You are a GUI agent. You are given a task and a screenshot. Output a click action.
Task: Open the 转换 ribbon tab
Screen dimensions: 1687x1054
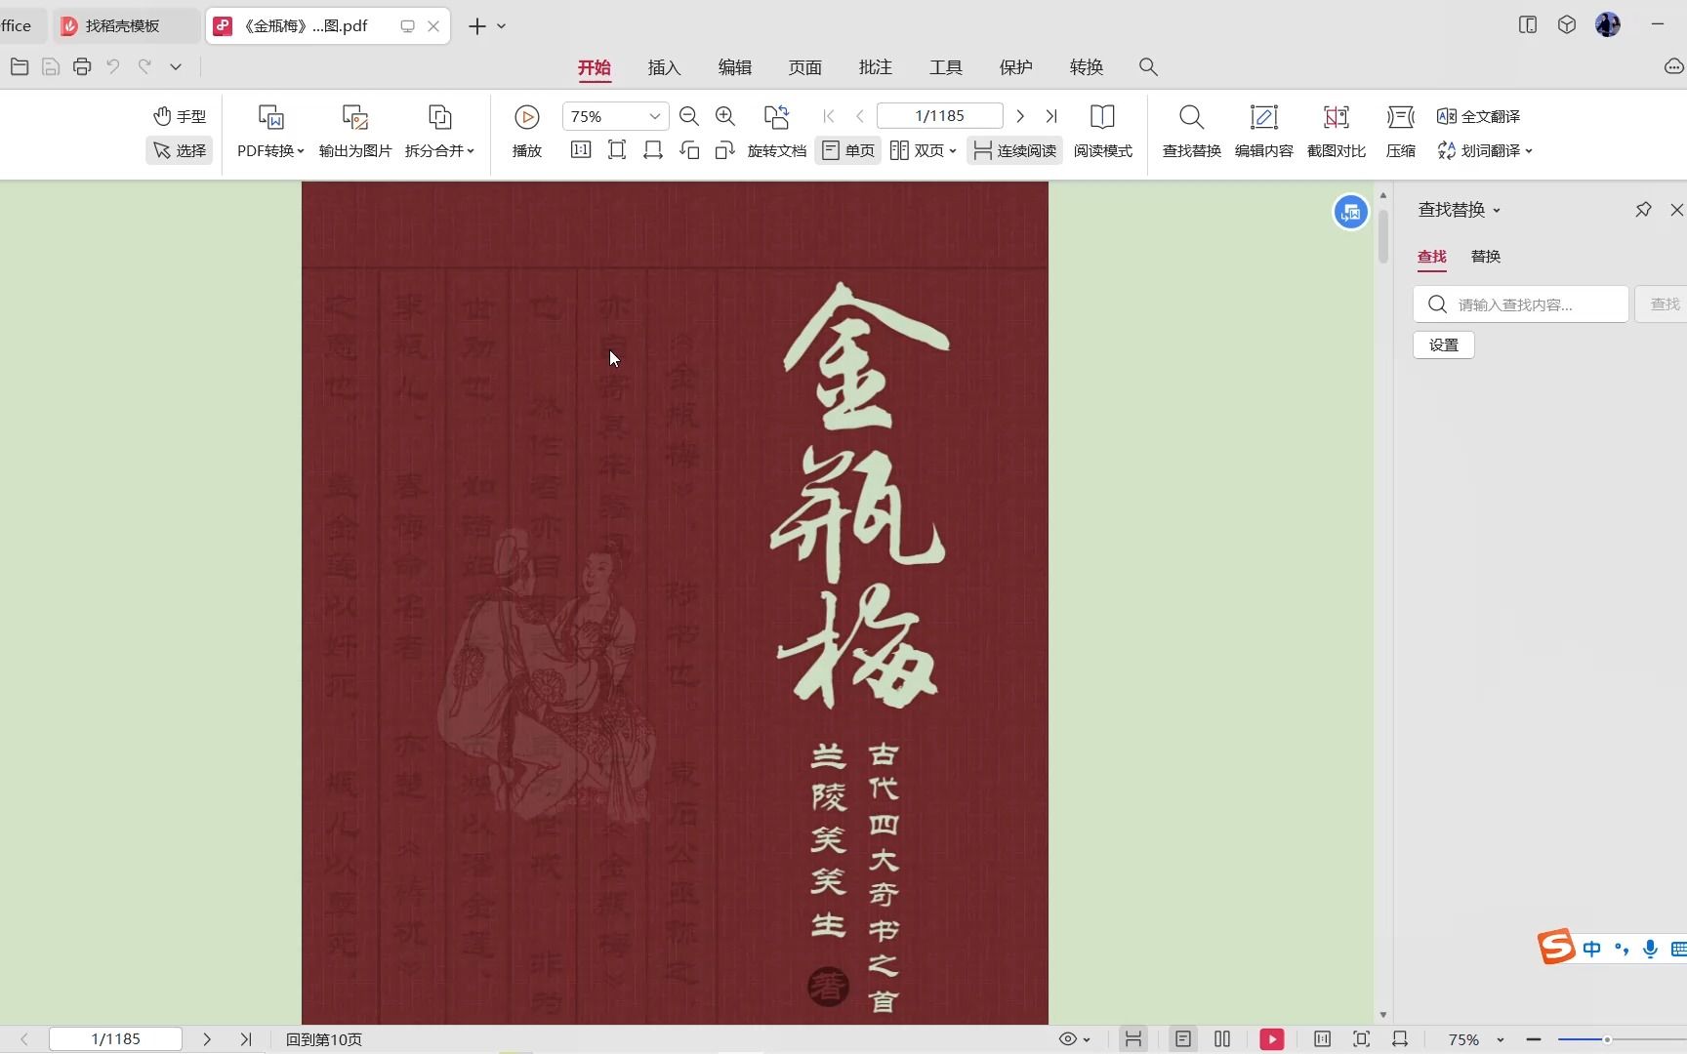coord(1086,67)
